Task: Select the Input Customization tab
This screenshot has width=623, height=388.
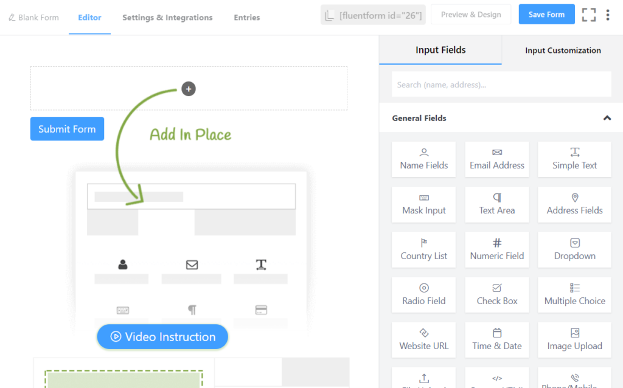Action: click(563, 50)
